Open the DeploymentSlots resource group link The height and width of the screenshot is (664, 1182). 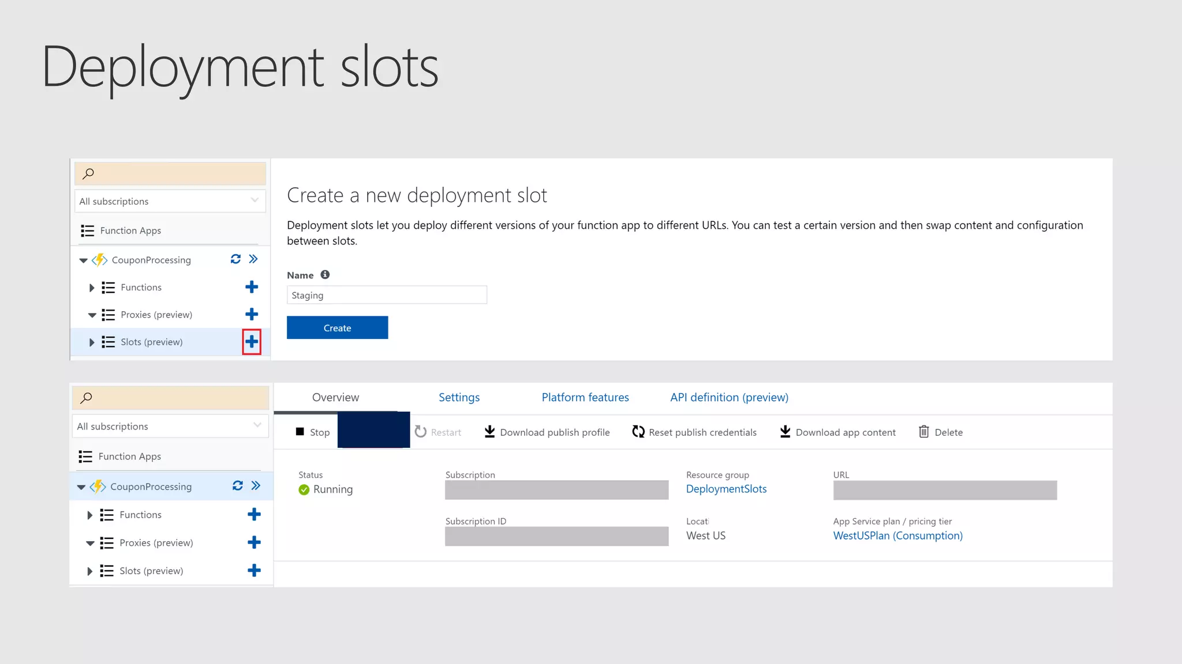tap(726, 489)
